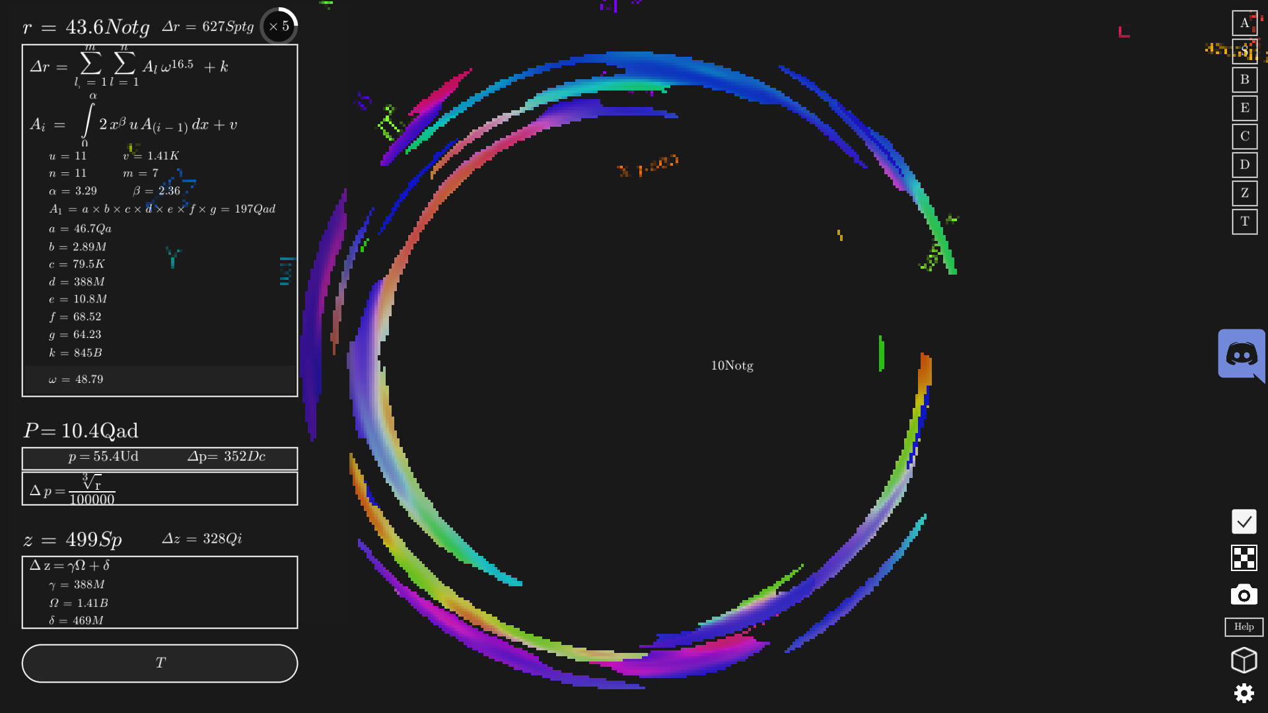The image size is (1268, 713).
Task: Click the checkerboard pattern icon
Action: click(x=1244, y=559)
